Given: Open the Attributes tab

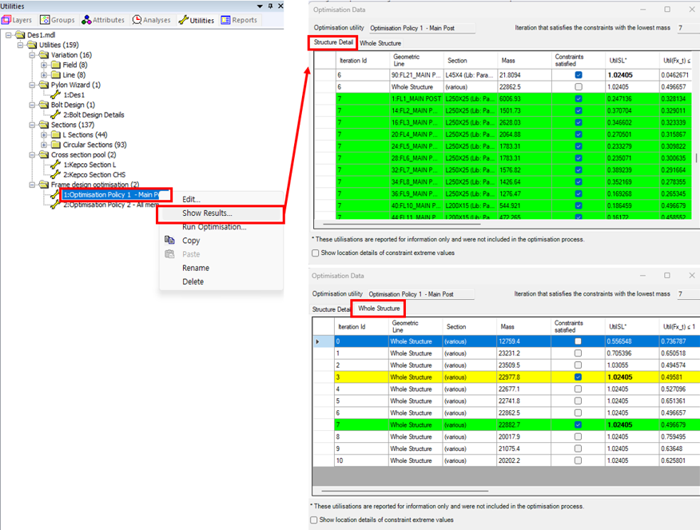Looking at the screenshot, I should coord(104,20).
